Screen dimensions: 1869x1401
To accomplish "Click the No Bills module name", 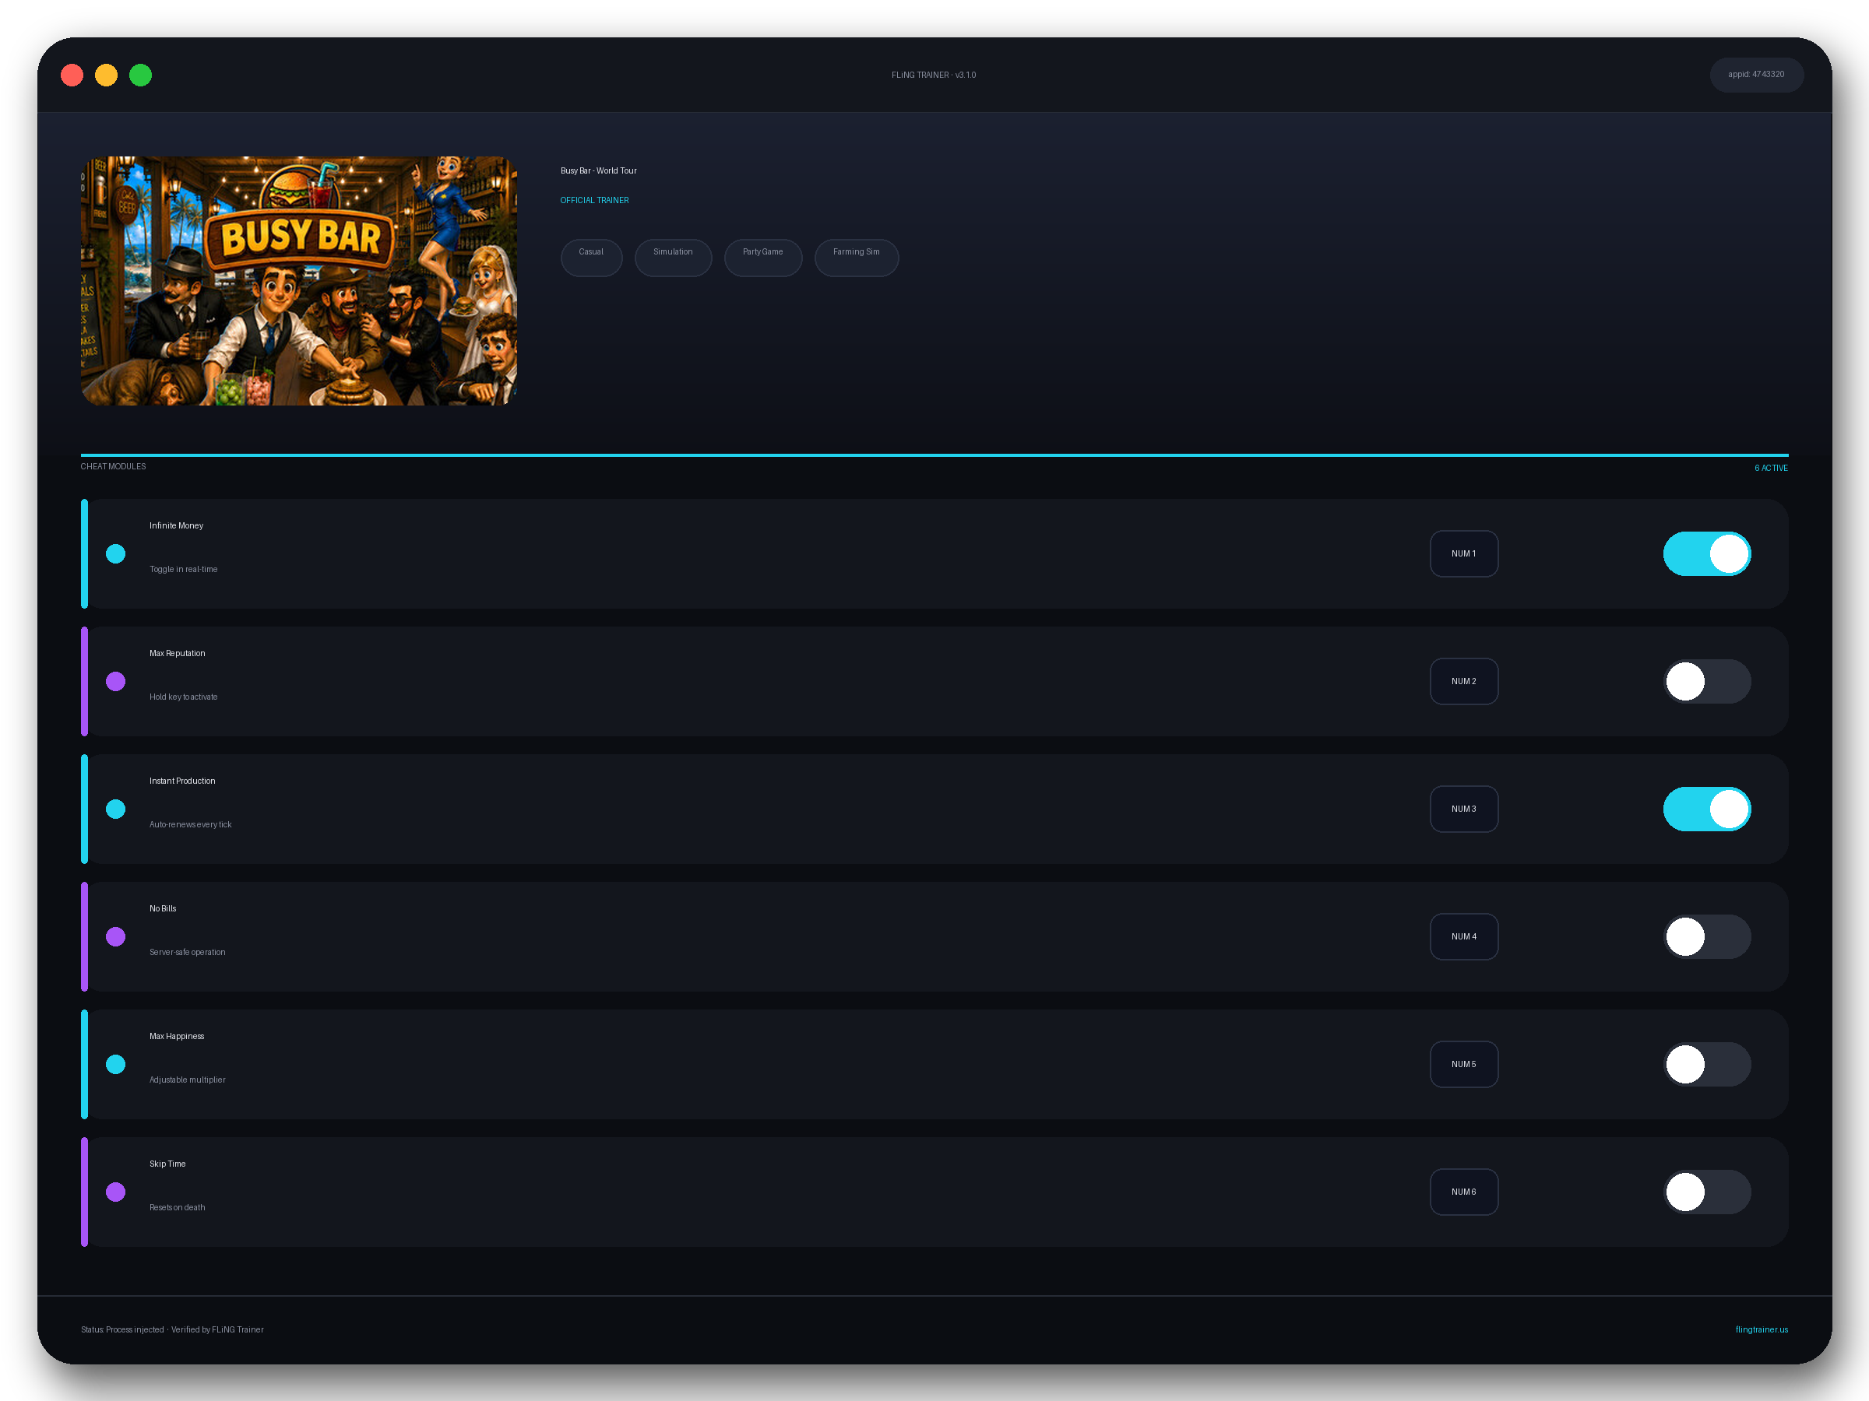I will coord(163,908).
